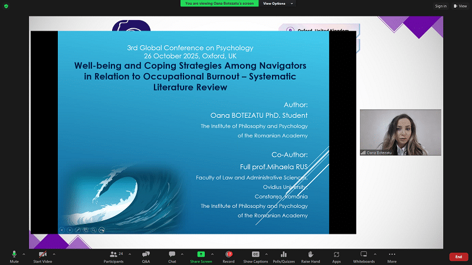Click the red End button

tap(458, 257)
